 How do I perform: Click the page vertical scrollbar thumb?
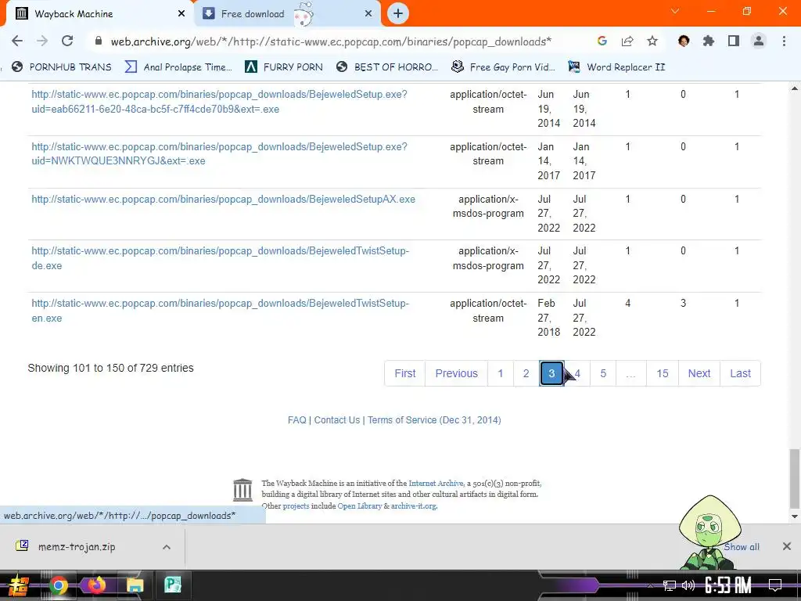795,478
